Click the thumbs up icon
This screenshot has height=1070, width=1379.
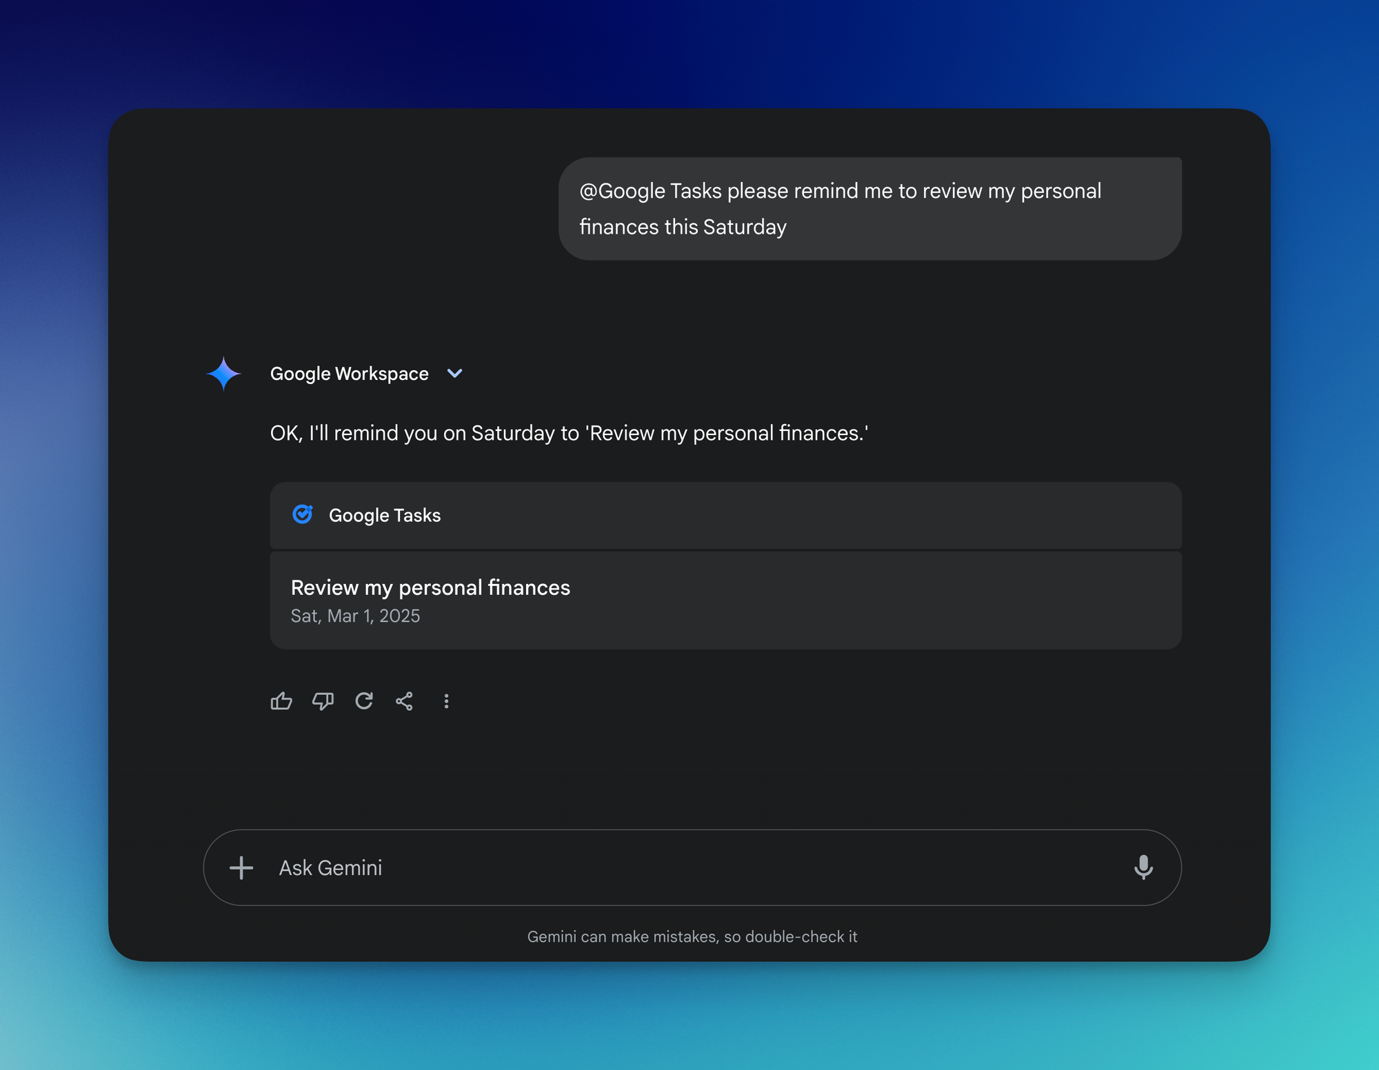(281, 701)
